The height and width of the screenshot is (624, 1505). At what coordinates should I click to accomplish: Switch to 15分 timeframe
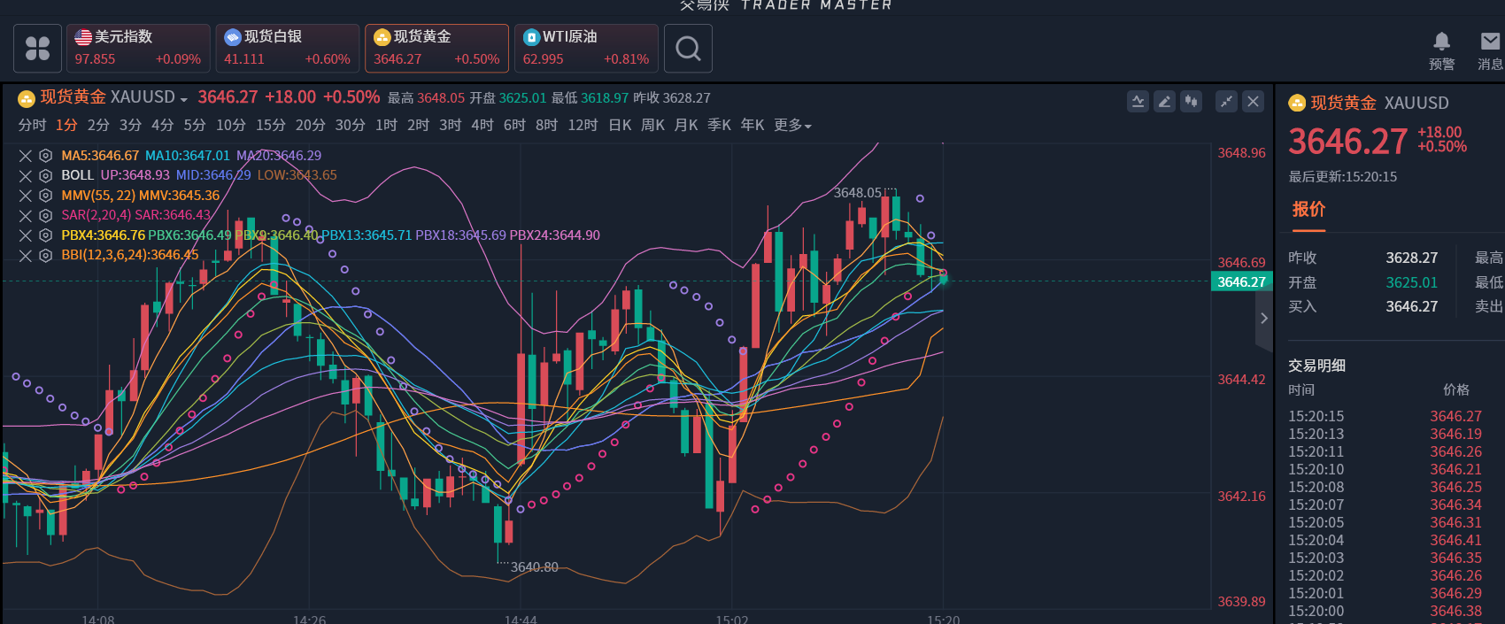pyautogui.click(x=271, y=126)
